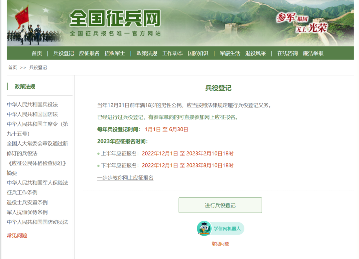
Task: Click the 参军报国无上光荣 slogan graphic
Action: click(x=301, y=23)
